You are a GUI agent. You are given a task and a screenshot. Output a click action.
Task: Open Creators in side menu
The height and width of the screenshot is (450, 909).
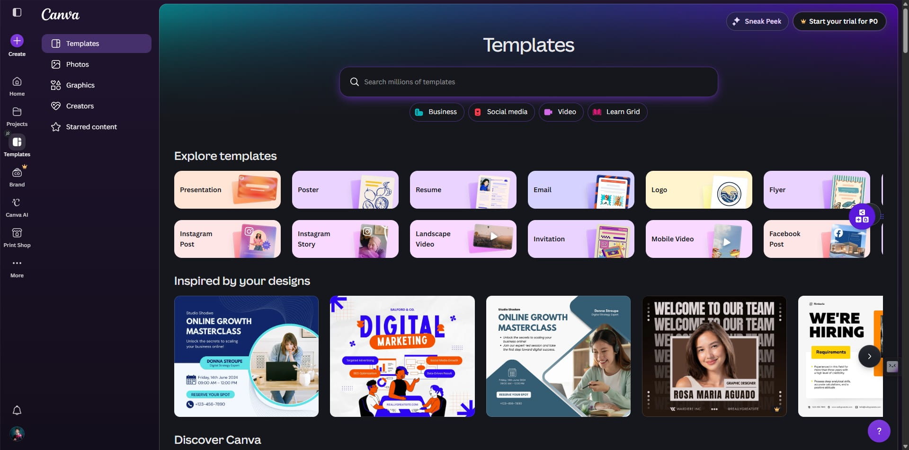click(97, 106)
